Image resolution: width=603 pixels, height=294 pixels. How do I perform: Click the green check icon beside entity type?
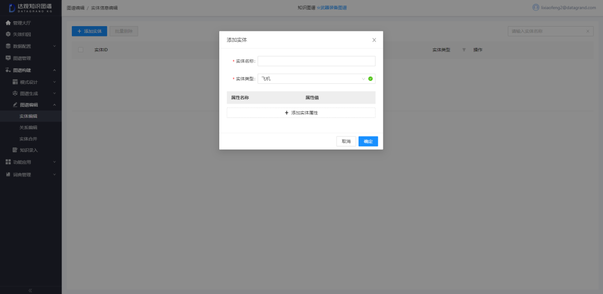(371, 77)
